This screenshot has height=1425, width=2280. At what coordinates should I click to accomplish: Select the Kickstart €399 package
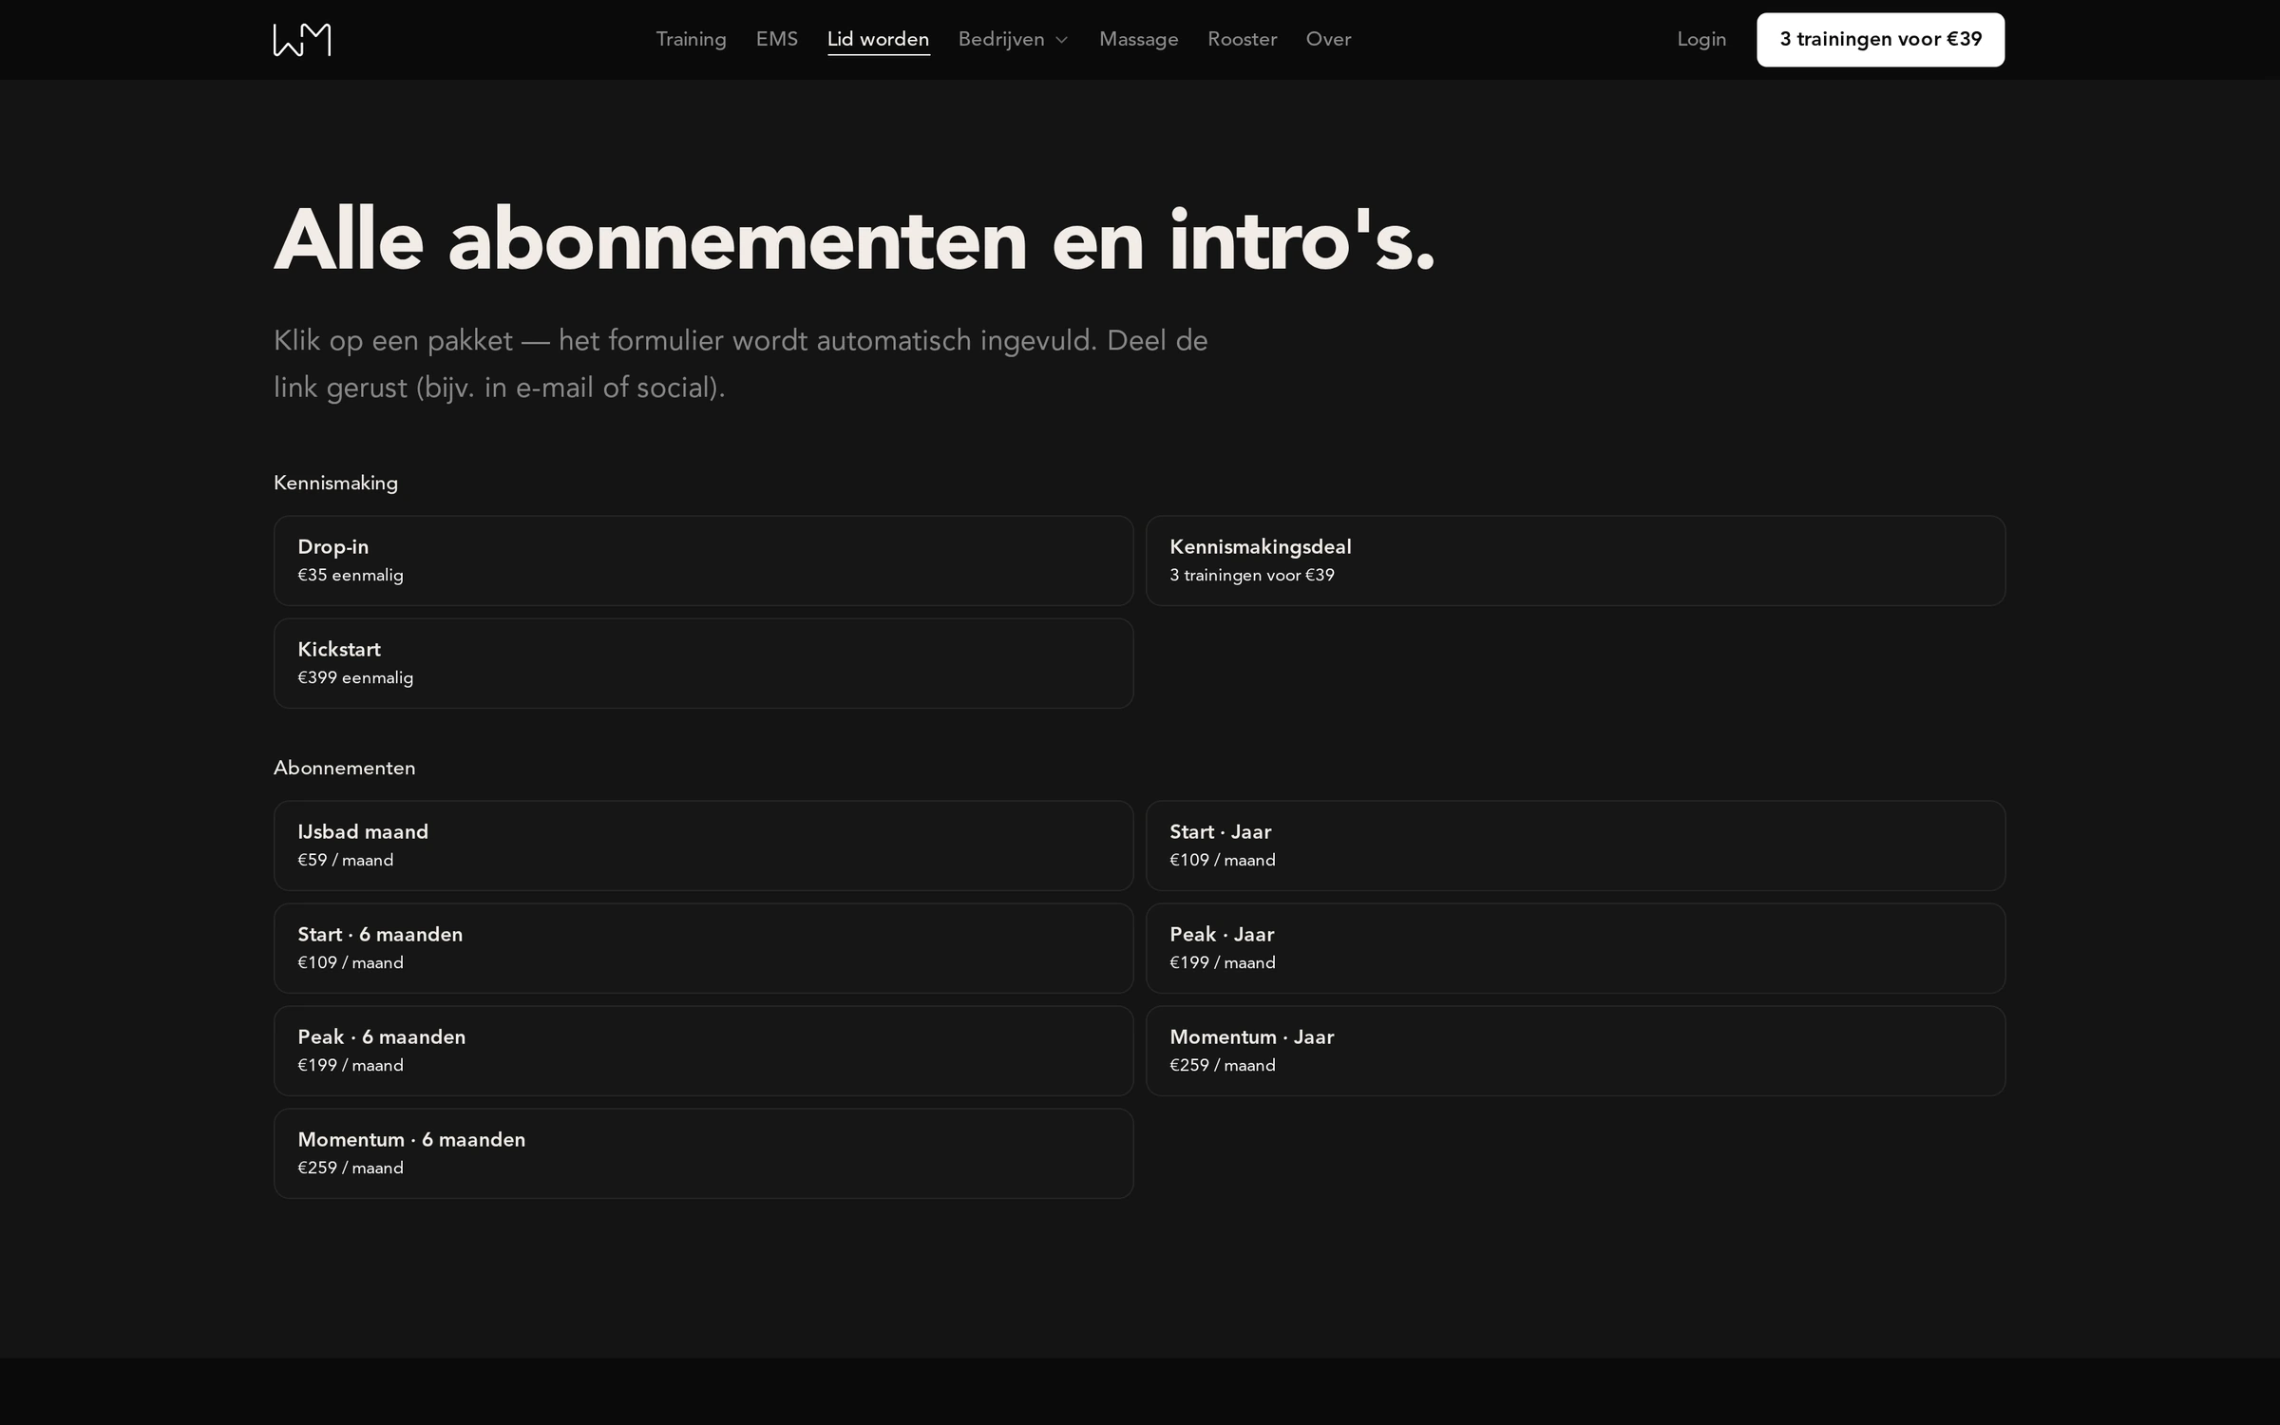click(703, 663)
